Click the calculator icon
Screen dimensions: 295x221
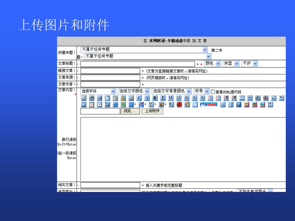tap(84, 104)
